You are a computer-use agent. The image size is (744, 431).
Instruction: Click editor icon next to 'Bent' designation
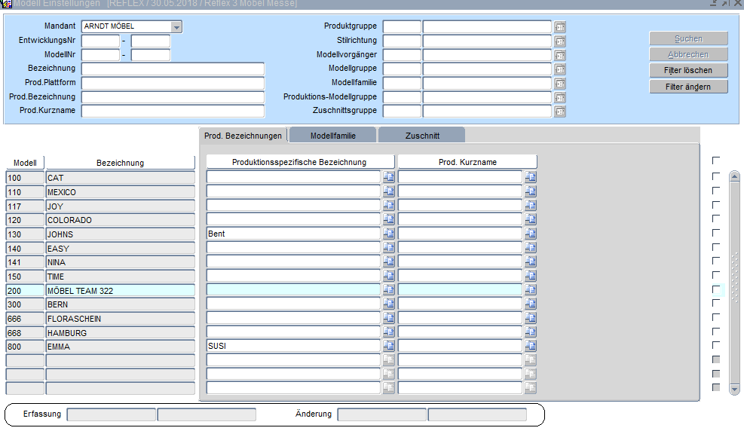(388, 234)
